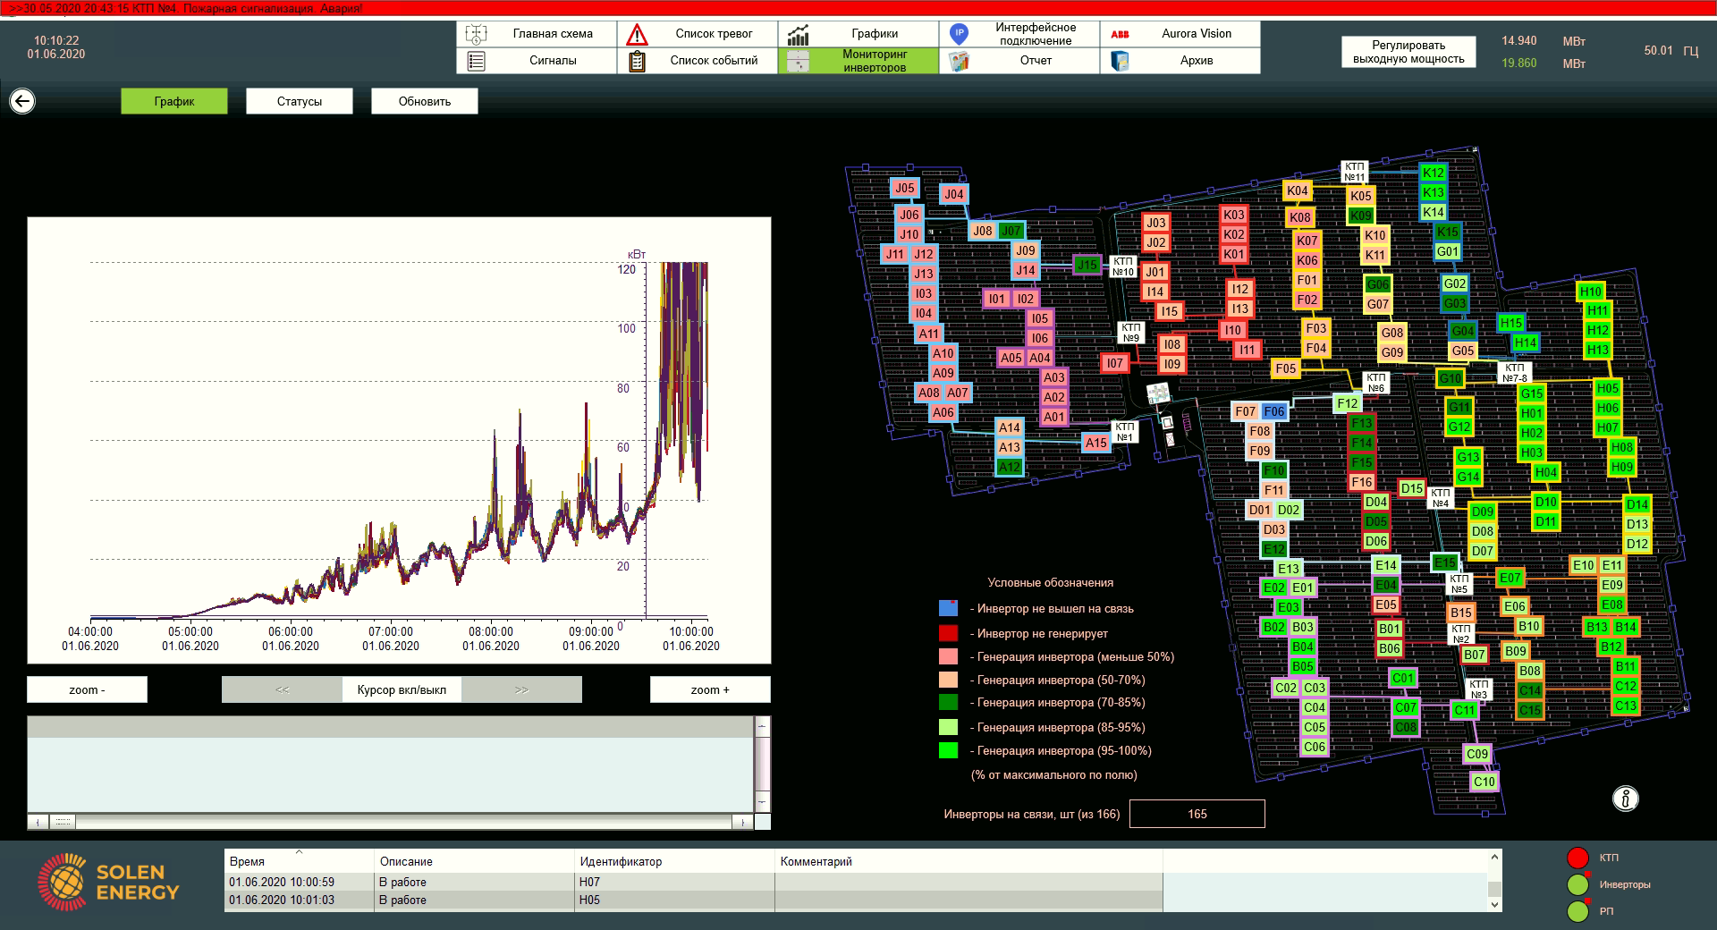Click the ABB Aurora Vision logo icon
This screenshot has height=930, width=1717.
[x=1119, y=35]
